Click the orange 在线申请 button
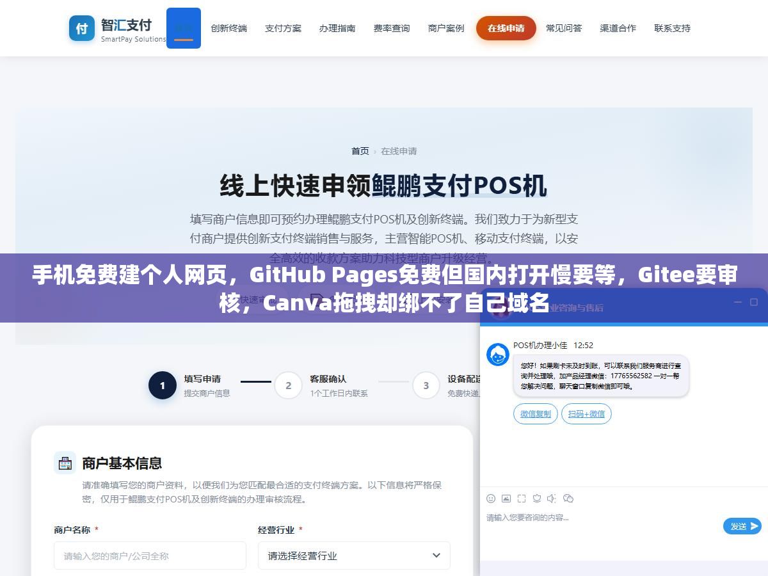The image size is (768, 576). 506,28
